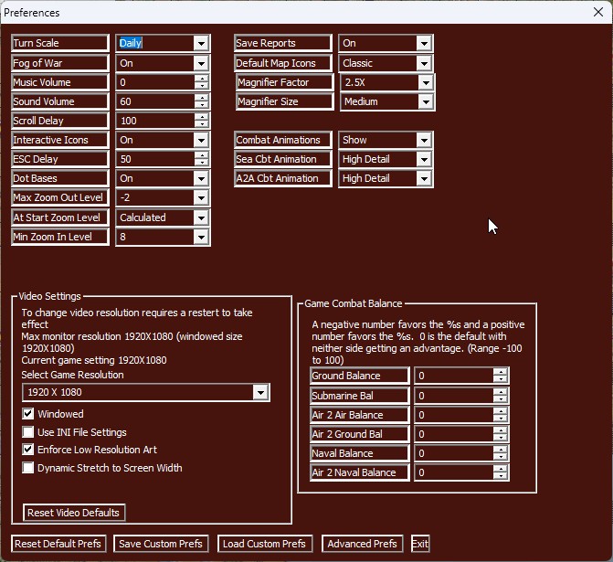Click the Save Reports label
Screen dimensions: 613x562
[x=283, y=43]
